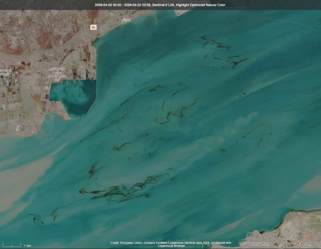Viewport: 321px width, 249px height.
Task: Click inside the enclosed harbor basin
Action: point(75,96)
